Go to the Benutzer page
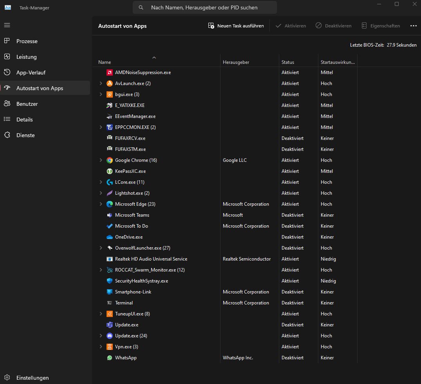This screenshot has height=384, width=421. (x=45, y=104)
